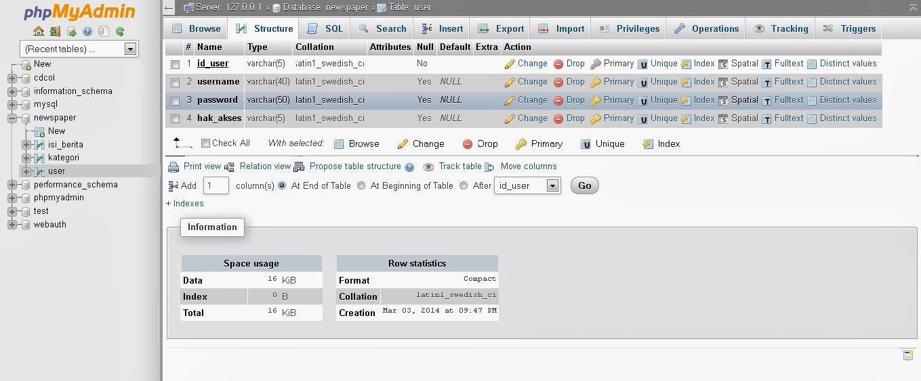This screenshot has width=921, height=381.
Task: Click the Log out door icon
Action: click(55, 31)
